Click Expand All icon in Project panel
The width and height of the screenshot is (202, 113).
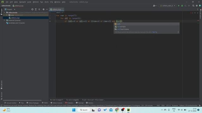36,9
